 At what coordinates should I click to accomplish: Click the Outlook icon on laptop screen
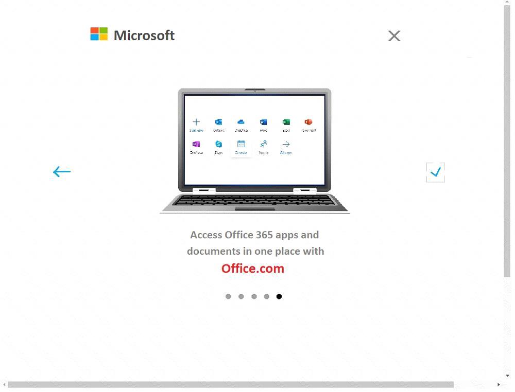tap(218, 122)
